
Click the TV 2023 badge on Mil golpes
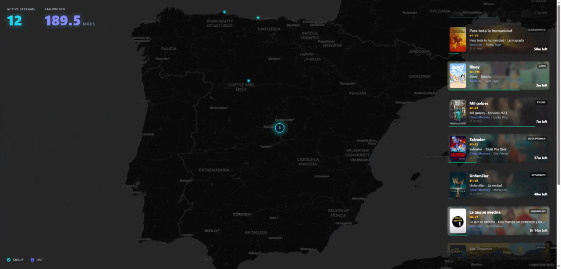[x=541, y=102]
